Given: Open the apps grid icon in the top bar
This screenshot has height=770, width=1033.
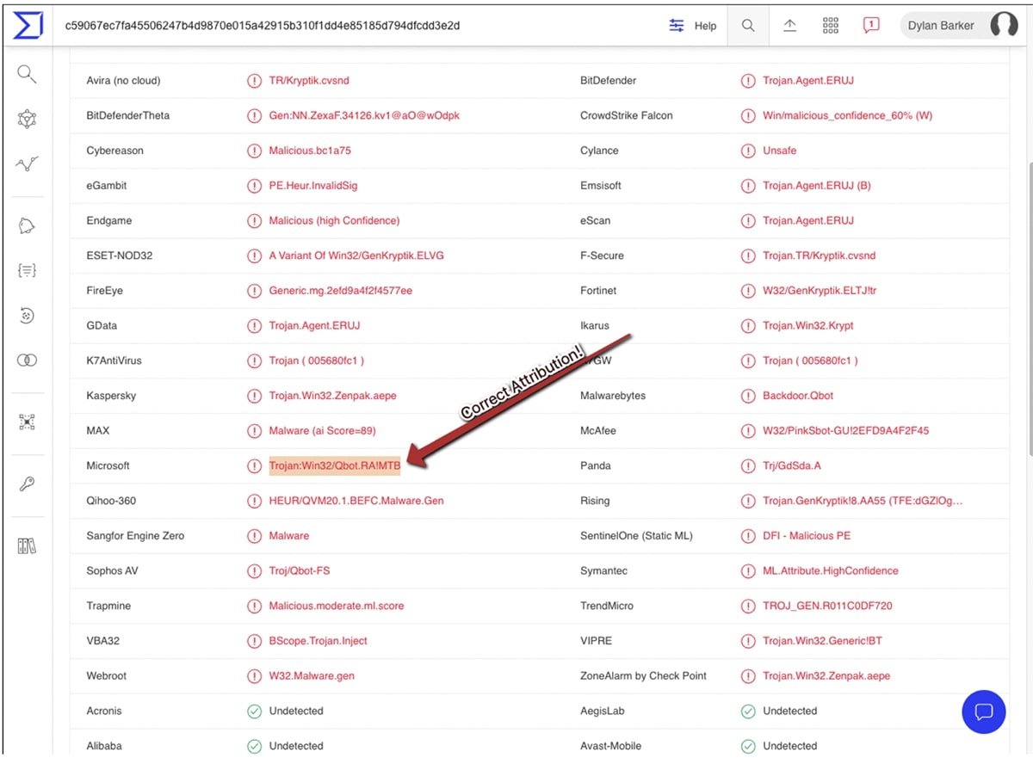Looking at the screenshot, I should pyautogui.click(x=830, y=26).
